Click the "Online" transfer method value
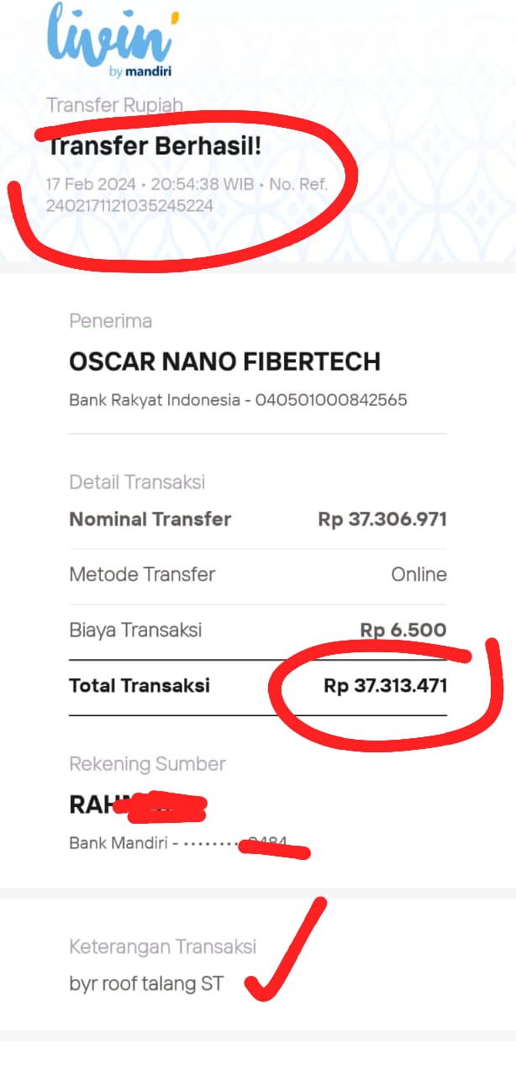 tap(419, 575)
